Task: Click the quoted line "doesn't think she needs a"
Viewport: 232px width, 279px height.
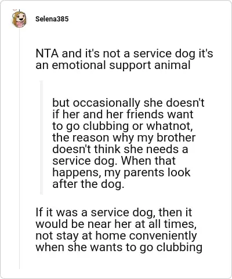Action: 120,149
